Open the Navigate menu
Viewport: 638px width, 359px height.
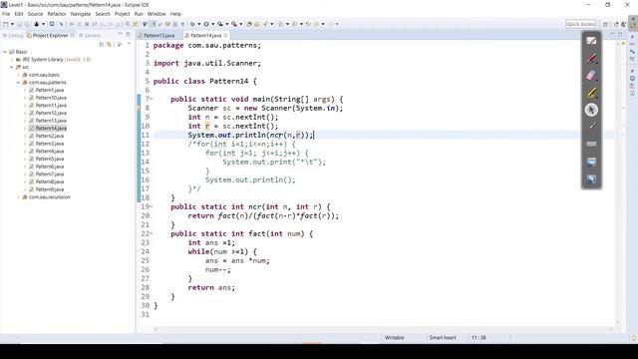point(81,14)
